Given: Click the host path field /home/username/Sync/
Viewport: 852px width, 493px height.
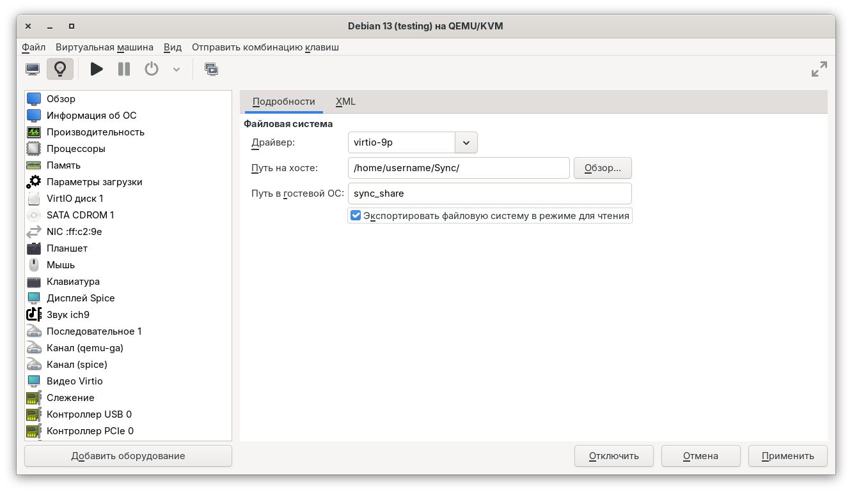Looking at the screenshot, I should pos(459,168).
